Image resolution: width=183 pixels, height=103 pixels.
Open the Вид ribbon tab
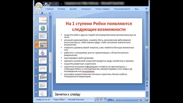click(136, 9)
